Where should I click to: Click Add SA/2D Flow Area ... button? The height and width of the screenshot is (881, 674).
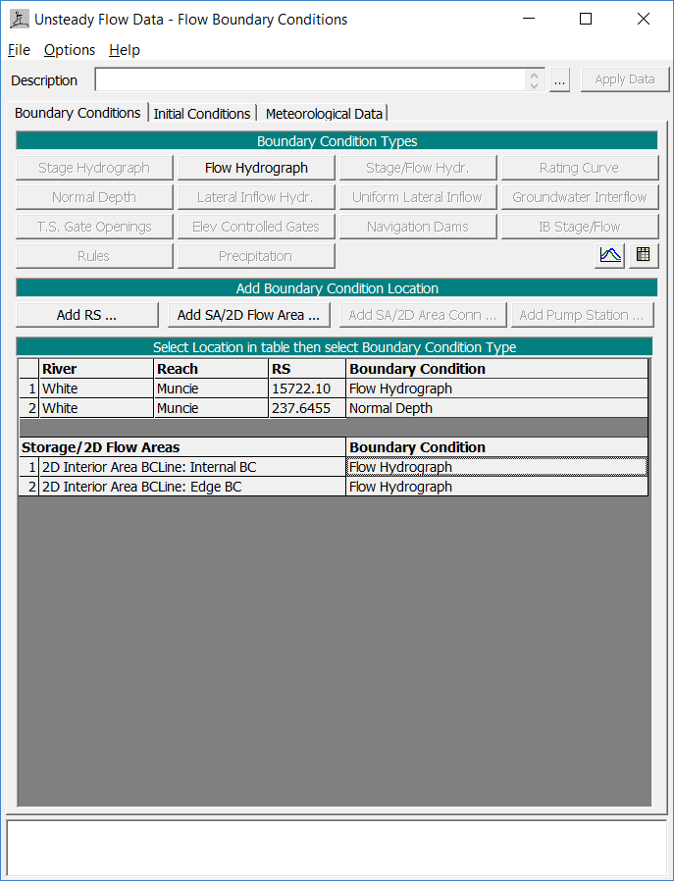pyautogui.click(x=249, y=315)
